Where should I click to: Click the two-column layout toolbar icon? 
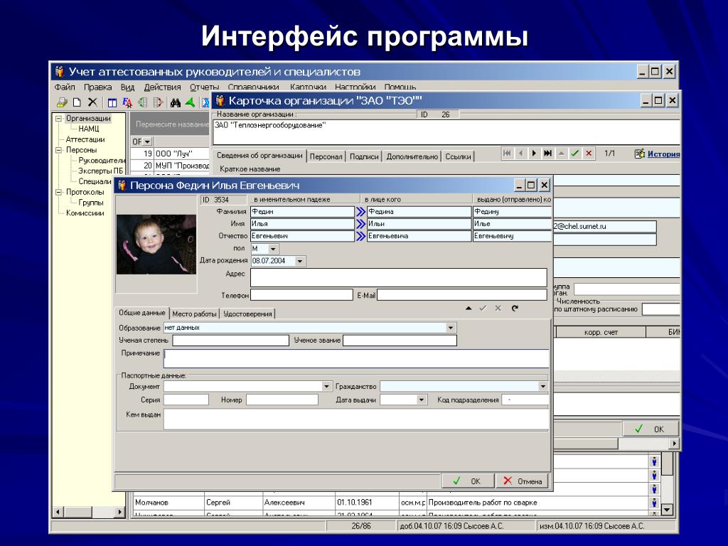pos(112,102)
